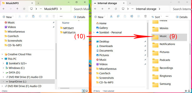Open New dropdown in Internal storage window
Screen dimensions: 192x93
(100, 17)
